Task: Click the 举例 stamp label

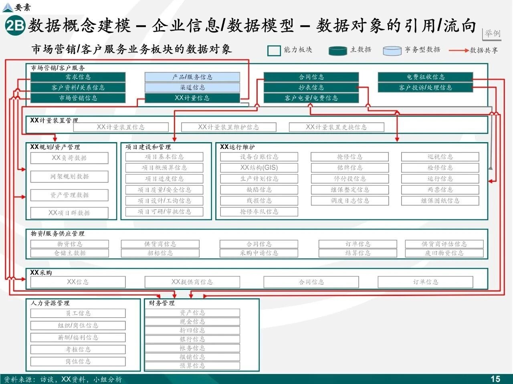Action: tap(492, 33)
